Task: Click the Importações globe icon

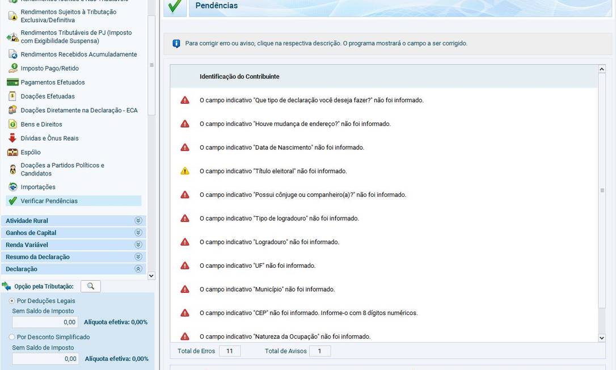Action: tap(14, 186)
